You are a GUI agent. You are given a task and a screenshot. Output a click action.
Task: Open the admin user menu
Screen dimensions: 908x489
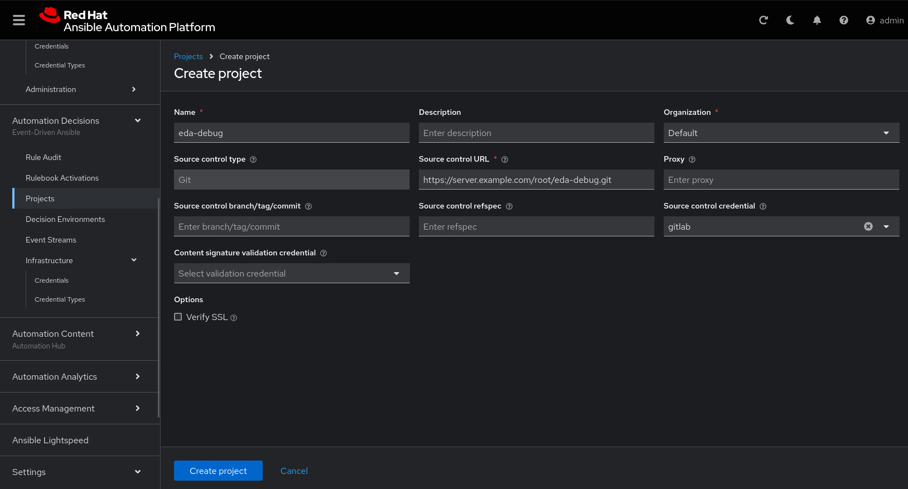885,20
